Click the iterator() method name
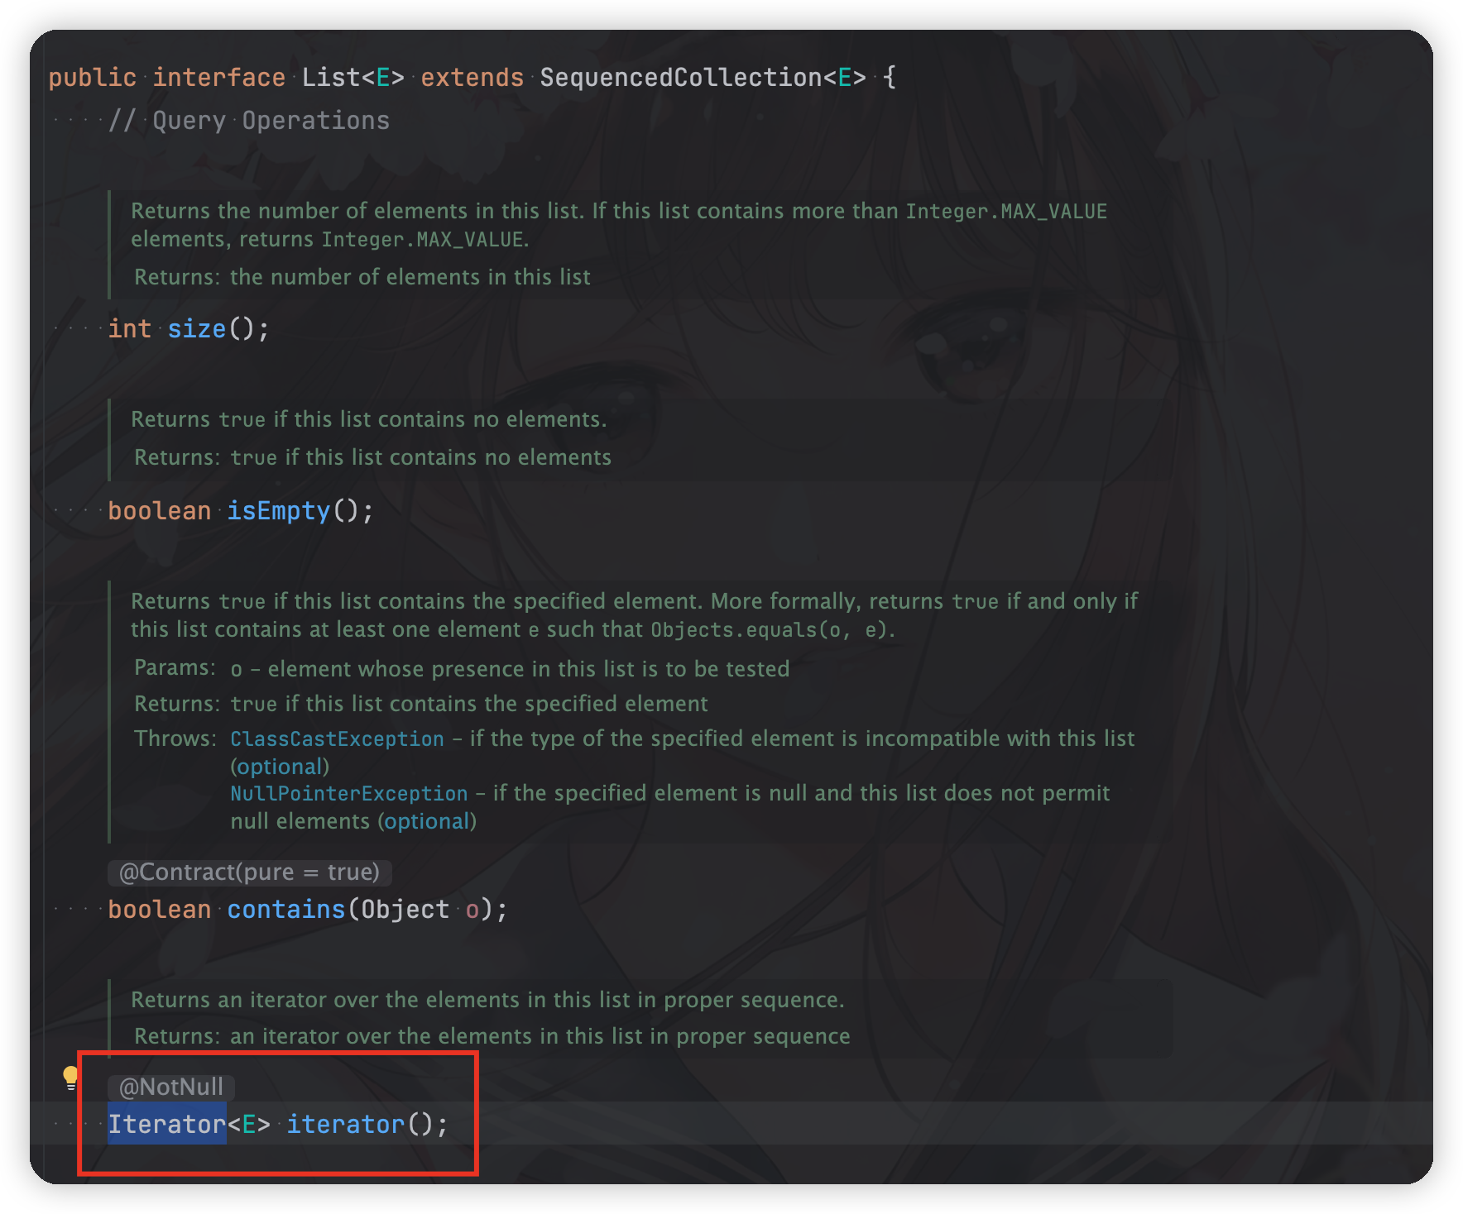The height and width of the screenshot is (1214, 1463). [x=346, y=1124]
